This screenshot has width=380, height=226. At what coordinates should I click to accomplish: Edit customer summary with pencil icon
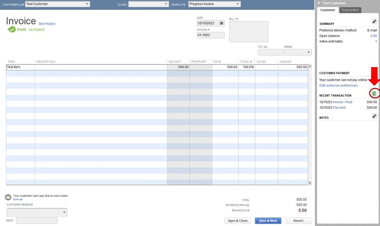coord(374,21)
